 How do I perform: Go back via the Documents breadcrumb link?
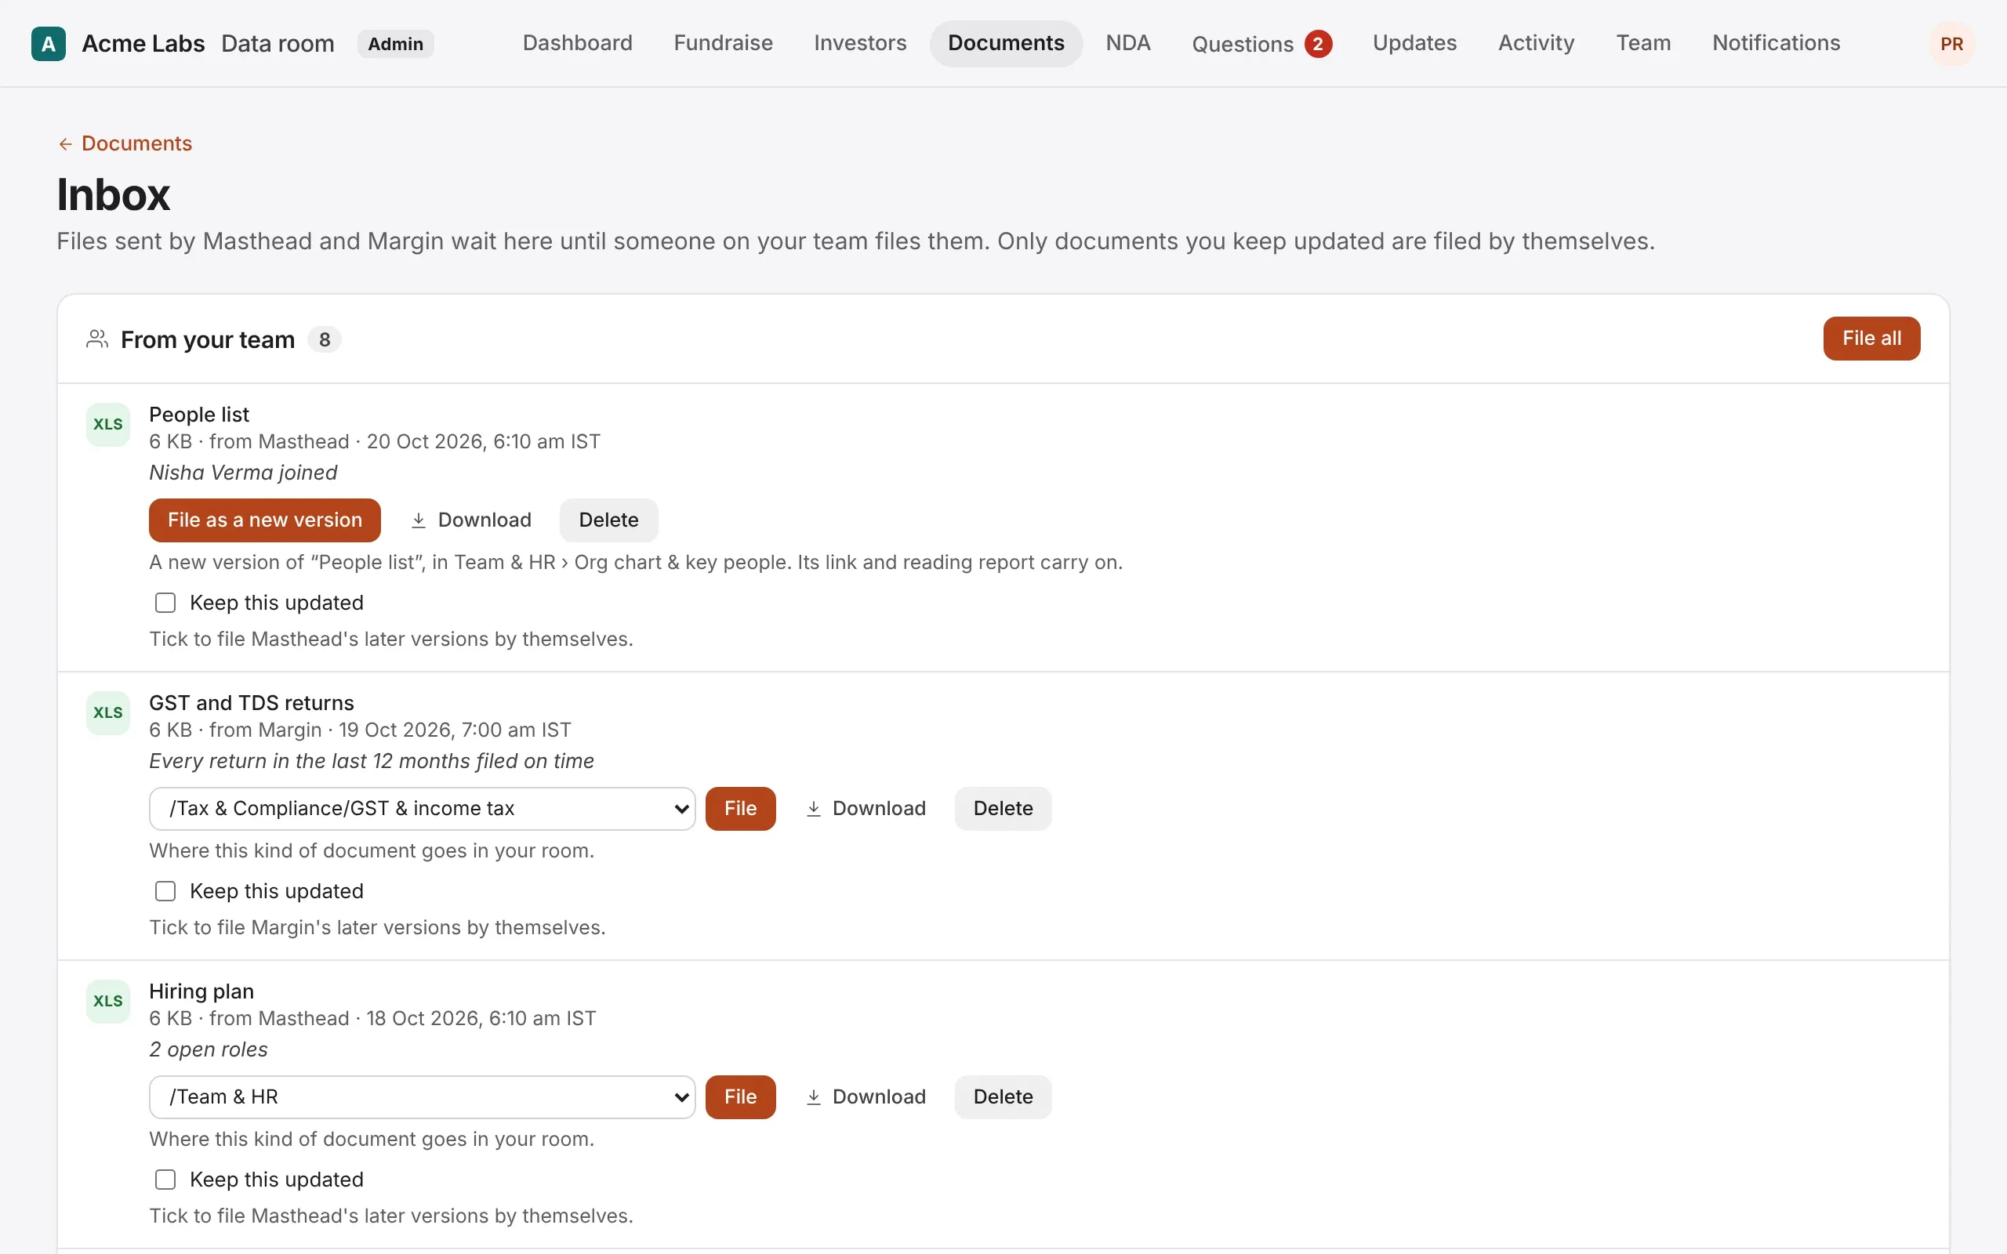point(125,143)
